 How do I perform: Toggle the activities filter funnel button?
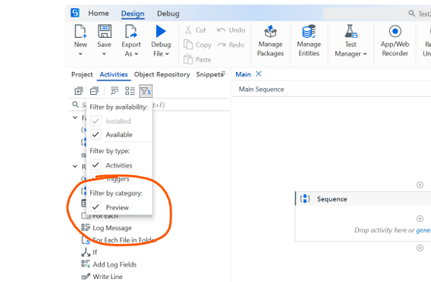coord(146,91)
